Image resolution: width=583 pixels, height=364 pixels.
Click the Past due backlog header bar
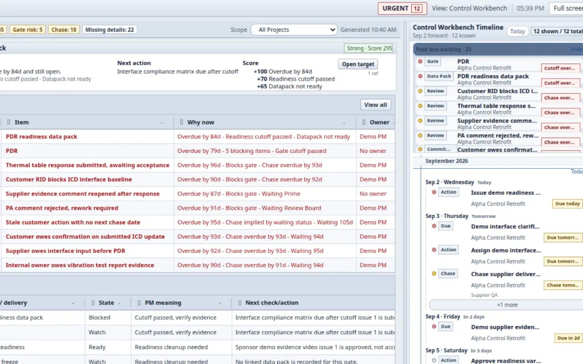498,49
